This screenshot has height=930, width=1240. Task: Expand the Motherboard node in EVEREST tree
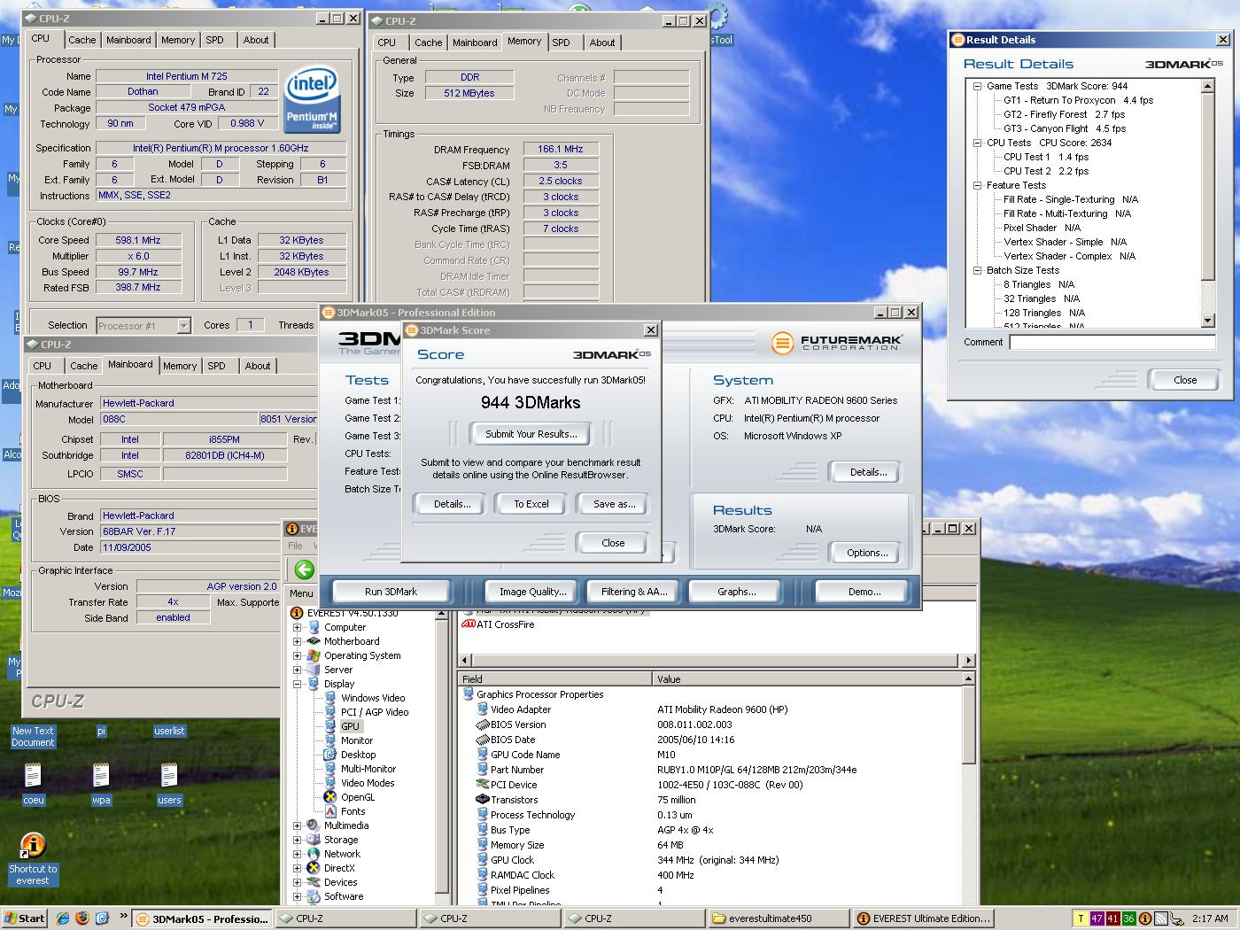pyautogui.click(x=297, y=641)
